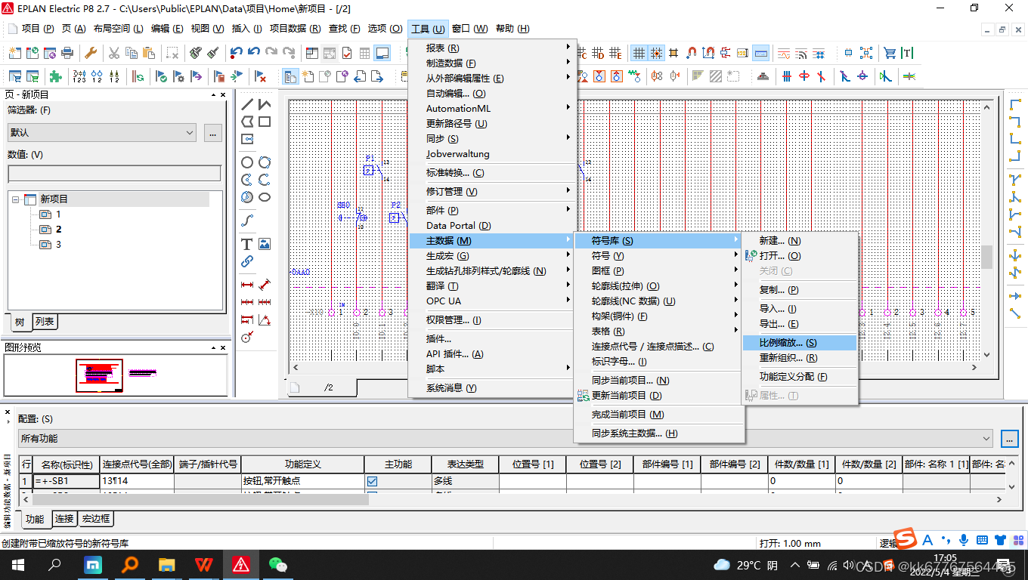1028x580 pixels.
Task: Switch to the 连接 tab
Action: (64, 519)
